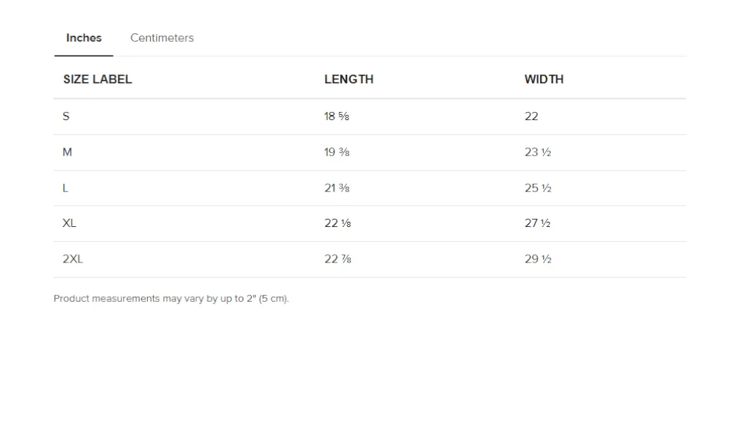Select the L size label cell
The width and height of the screenshot is (743, 445).
point(65,188)
